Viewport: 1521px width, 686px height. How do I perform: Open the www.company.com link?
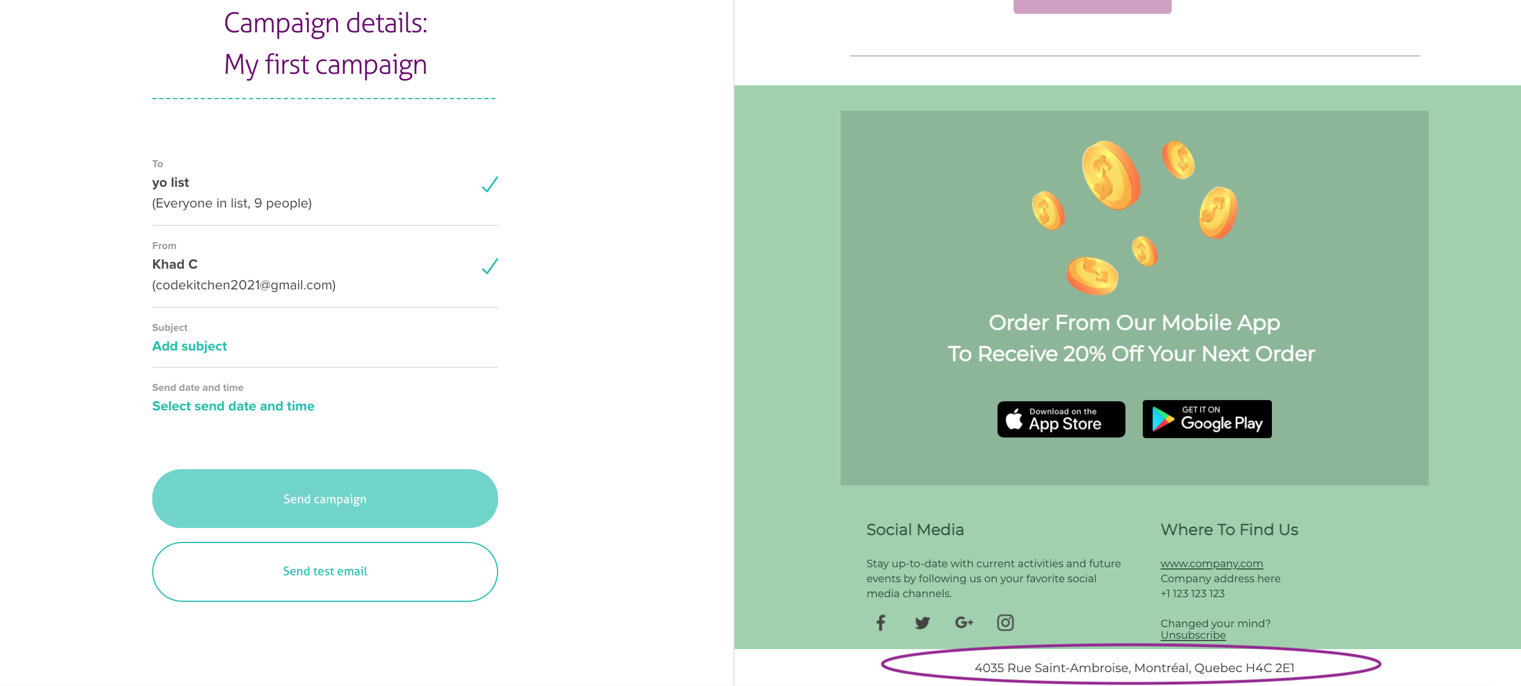1211,563
